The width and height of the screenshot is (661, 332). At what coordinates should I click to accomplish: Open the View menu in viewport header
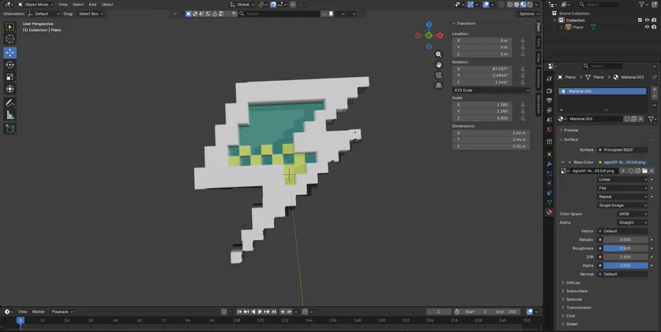[x=63, y=4]
